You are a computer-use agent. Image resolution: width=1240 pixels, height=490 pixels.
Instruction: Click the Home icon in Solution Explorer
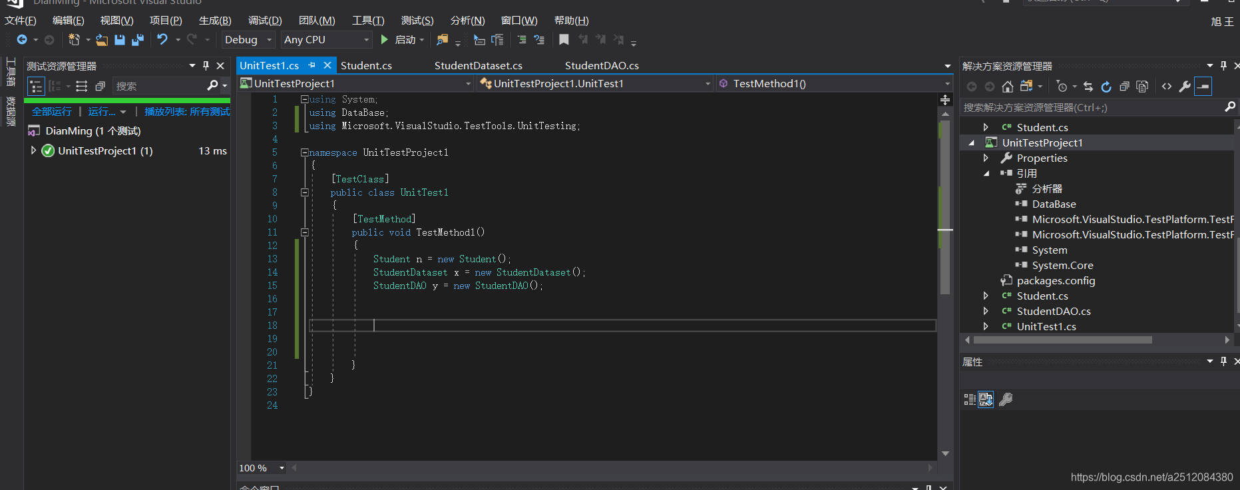click(1008, 87)
